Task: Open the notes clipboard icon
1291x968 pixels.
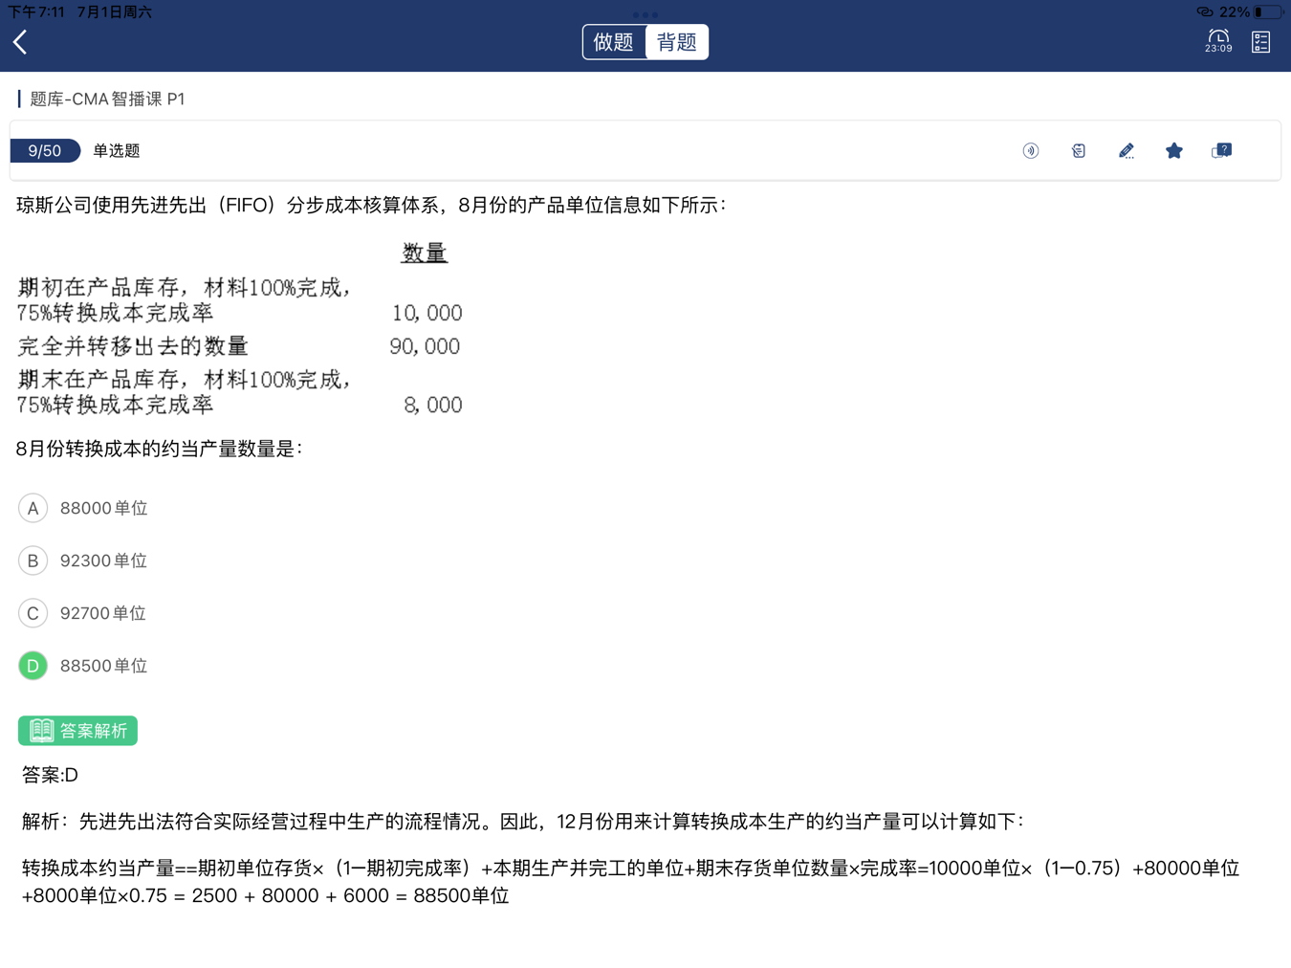Action: point(1078,151)
